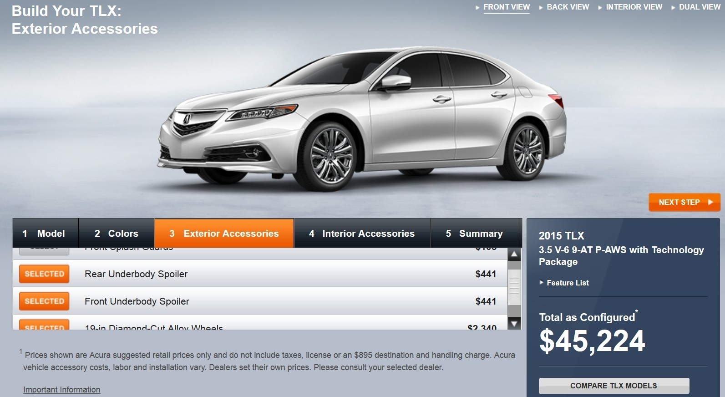Image resolution: width=725 pixels, height=397 pixels.
Task: Click the Rear Underbody Spoiler row label
Action: click(136, 274)
